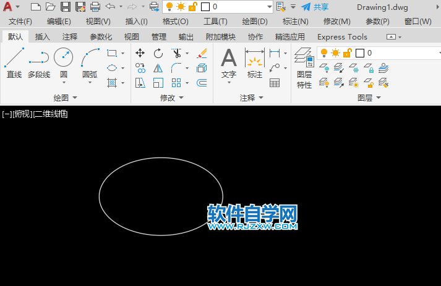Click the Plot printer icon
The image size is (441, 286).
point(95,7)
